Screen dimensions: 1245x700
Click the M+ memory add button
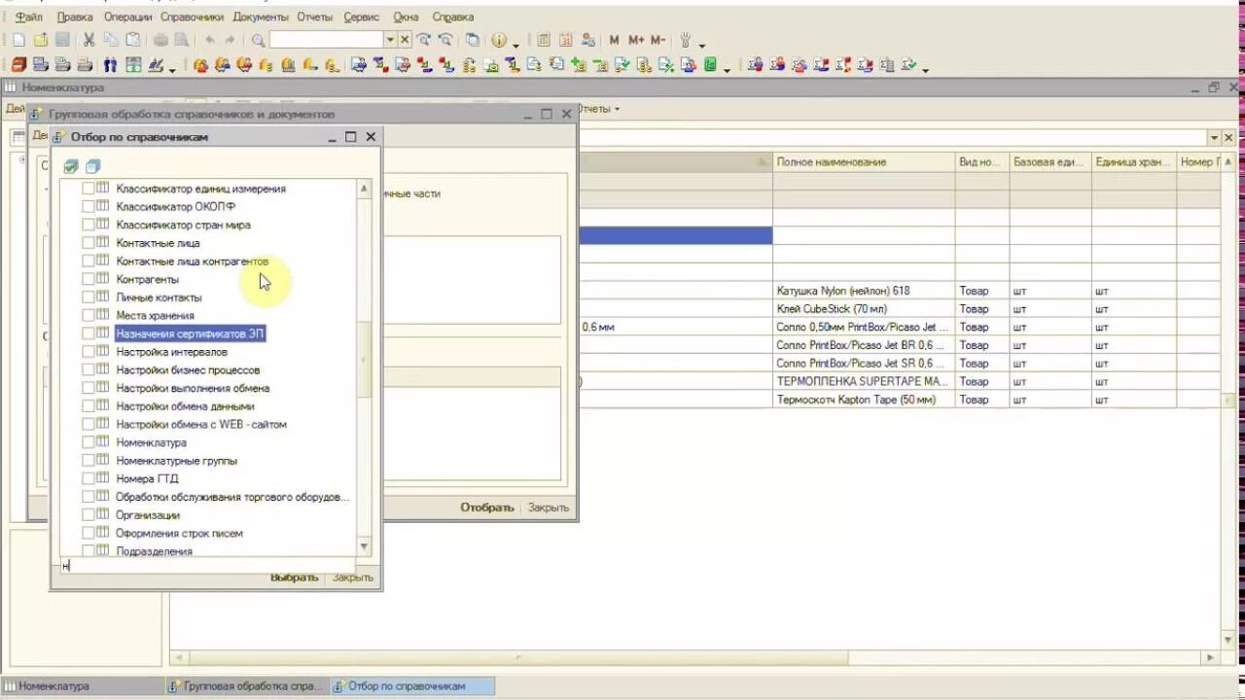[x=636, y=40]
